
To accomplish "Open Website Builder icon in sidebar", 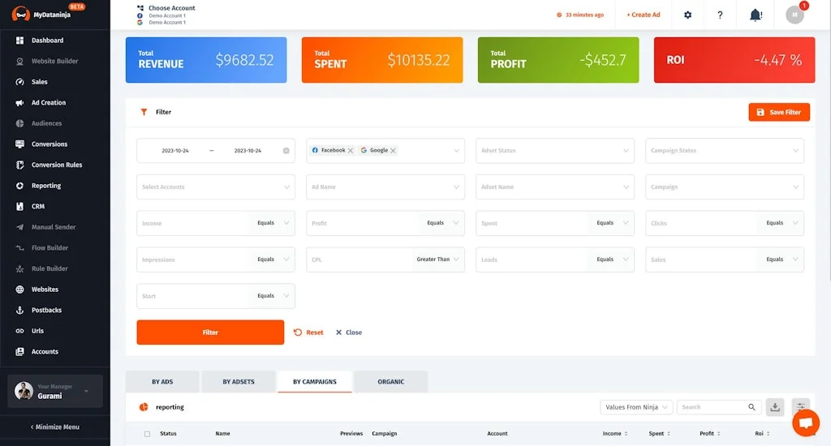I will 19,61.
